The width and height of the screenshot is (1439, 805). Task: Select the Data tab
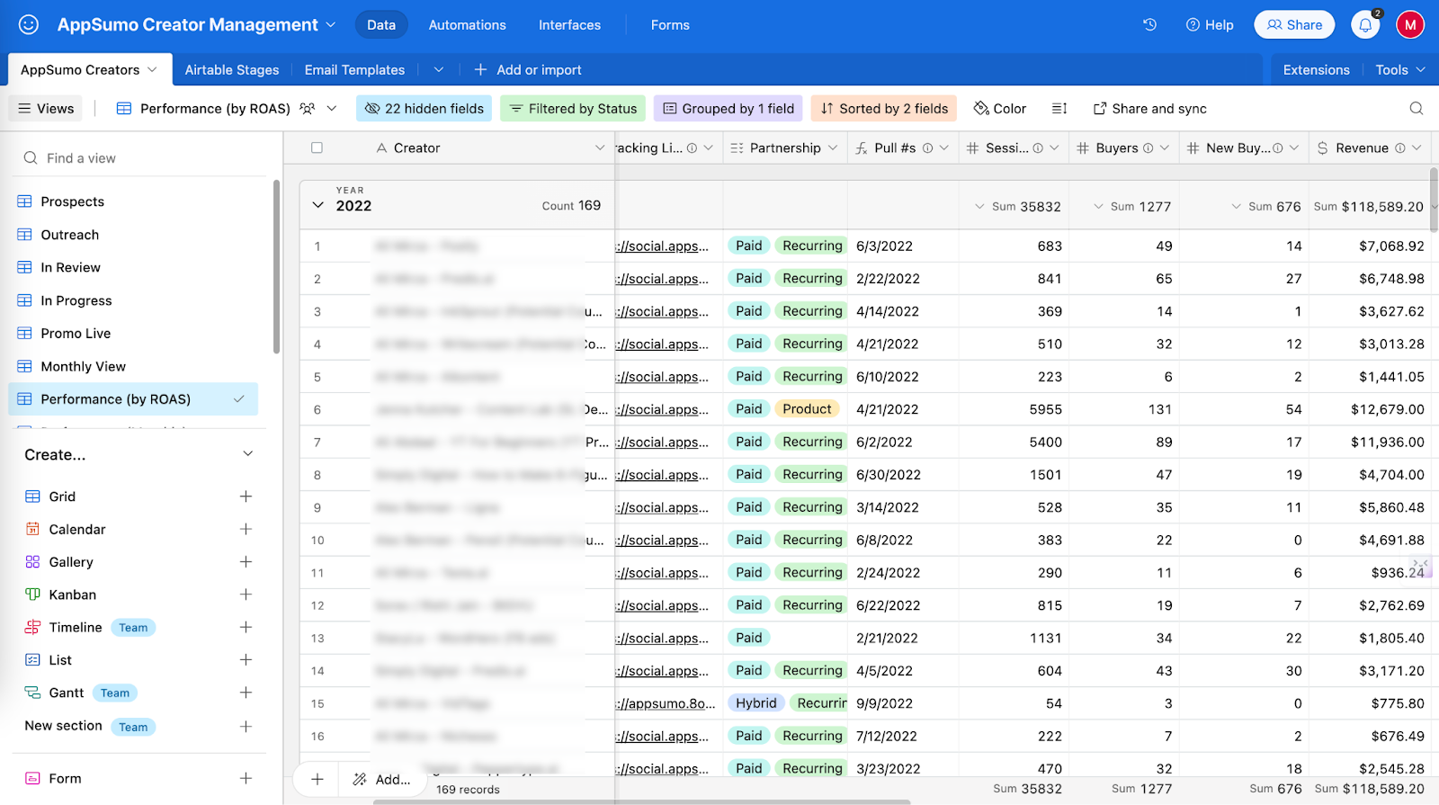381,25
